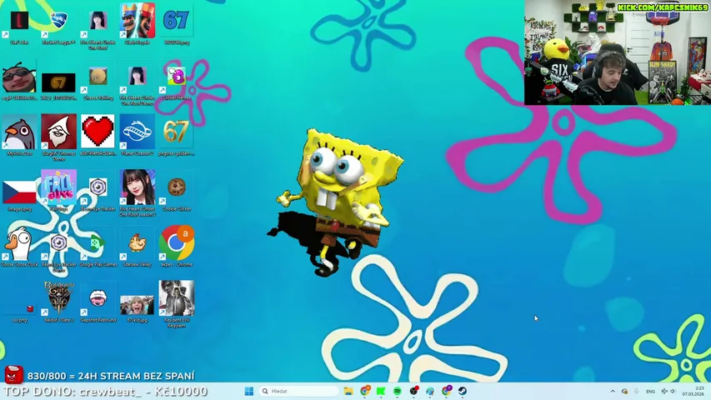The width and height of the screenshot is (711, 400).
Task: Open the Beam Eye Tracker Demo shortcut
Action: tap(58, 251)
